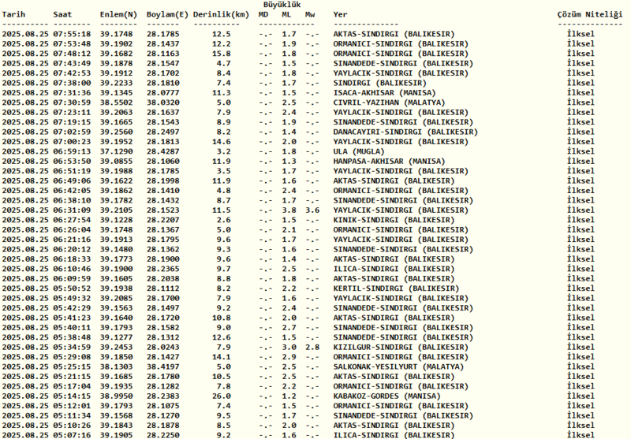631x439 pixels.
Task: Select location CIVRIL-YAZIHAN (MALATYA)
Action: pyautogui.click(x=389, y=102)
